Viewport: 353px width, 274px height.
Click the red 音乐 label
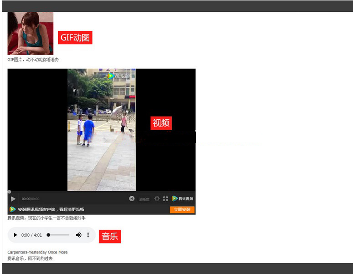pyautogui.click(x=110, y=237)
